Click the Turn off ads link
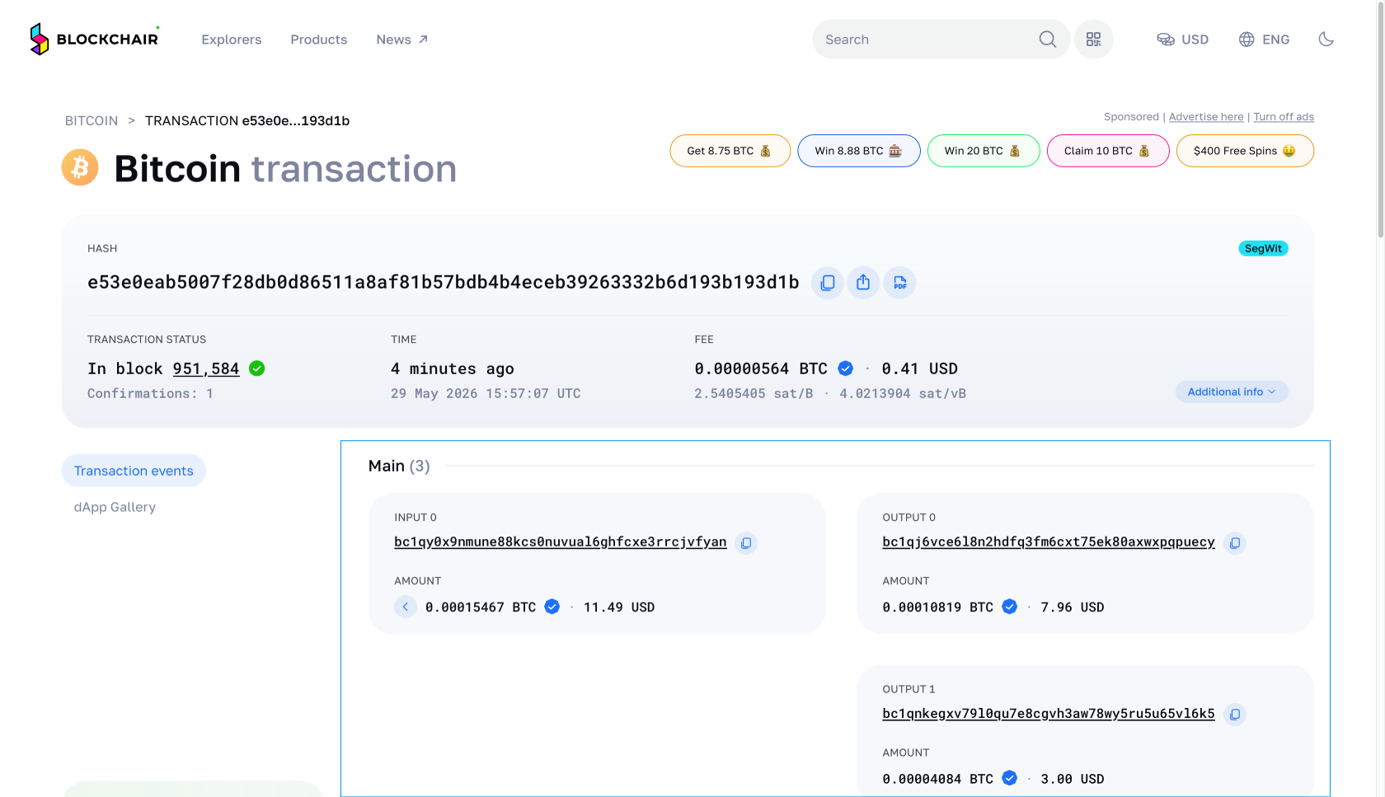Image resolution: width=1385 pixels, height=797 pixels. coord(1284,117)
